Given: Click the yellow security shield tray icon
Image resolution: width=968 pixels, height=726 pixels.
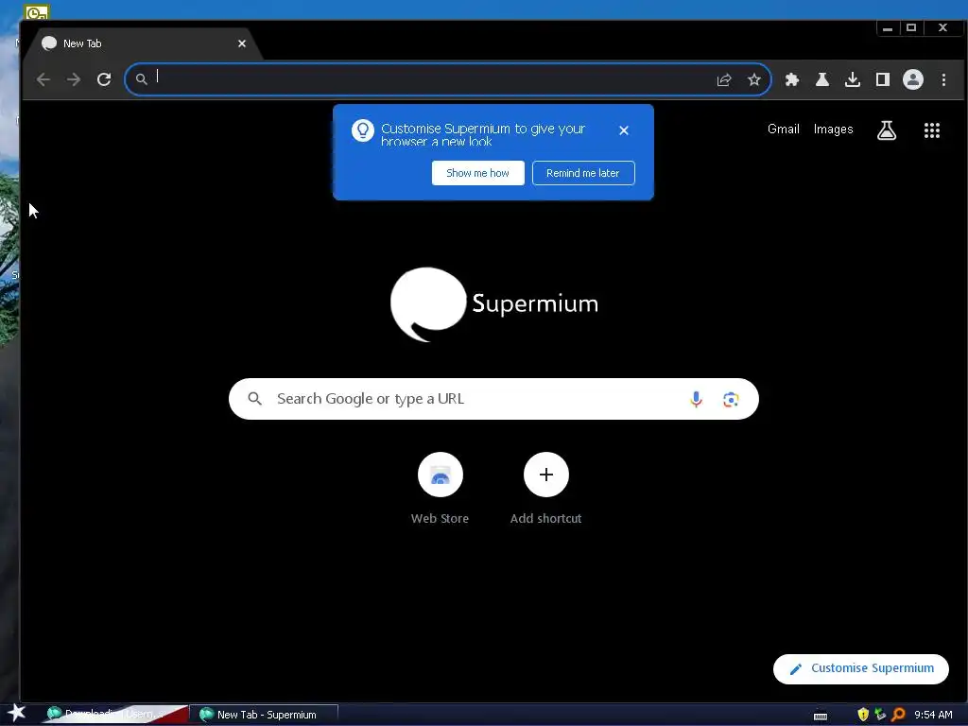Looking at the screenshot, I should coord(863,715).
